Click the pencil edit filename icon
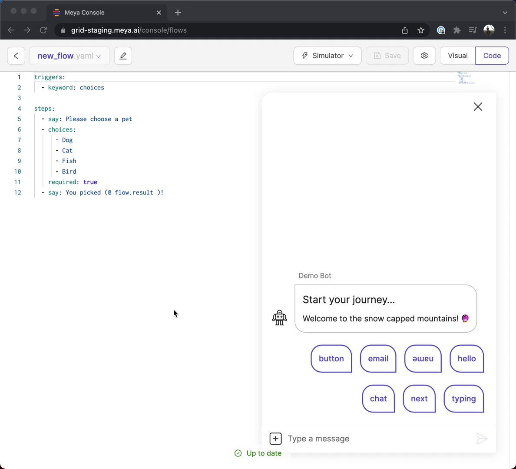Viewport: 516px width, 469px height. pyautogui.click(x=123, y=56)
